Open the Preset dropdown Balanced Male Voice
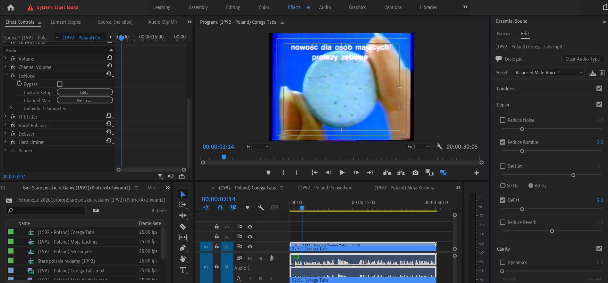The image size is (608, 283). point(548,73)
